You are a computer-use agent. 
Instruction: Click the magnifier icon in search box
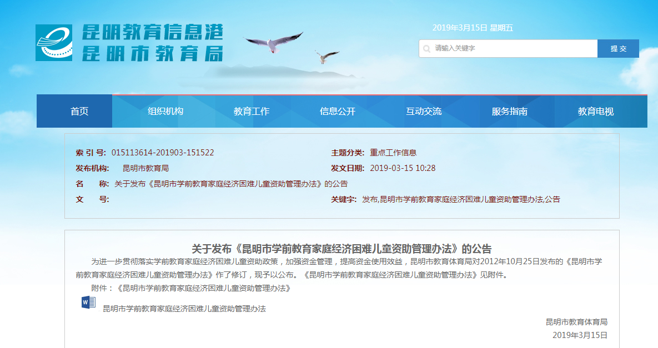(x=426, y=49)
